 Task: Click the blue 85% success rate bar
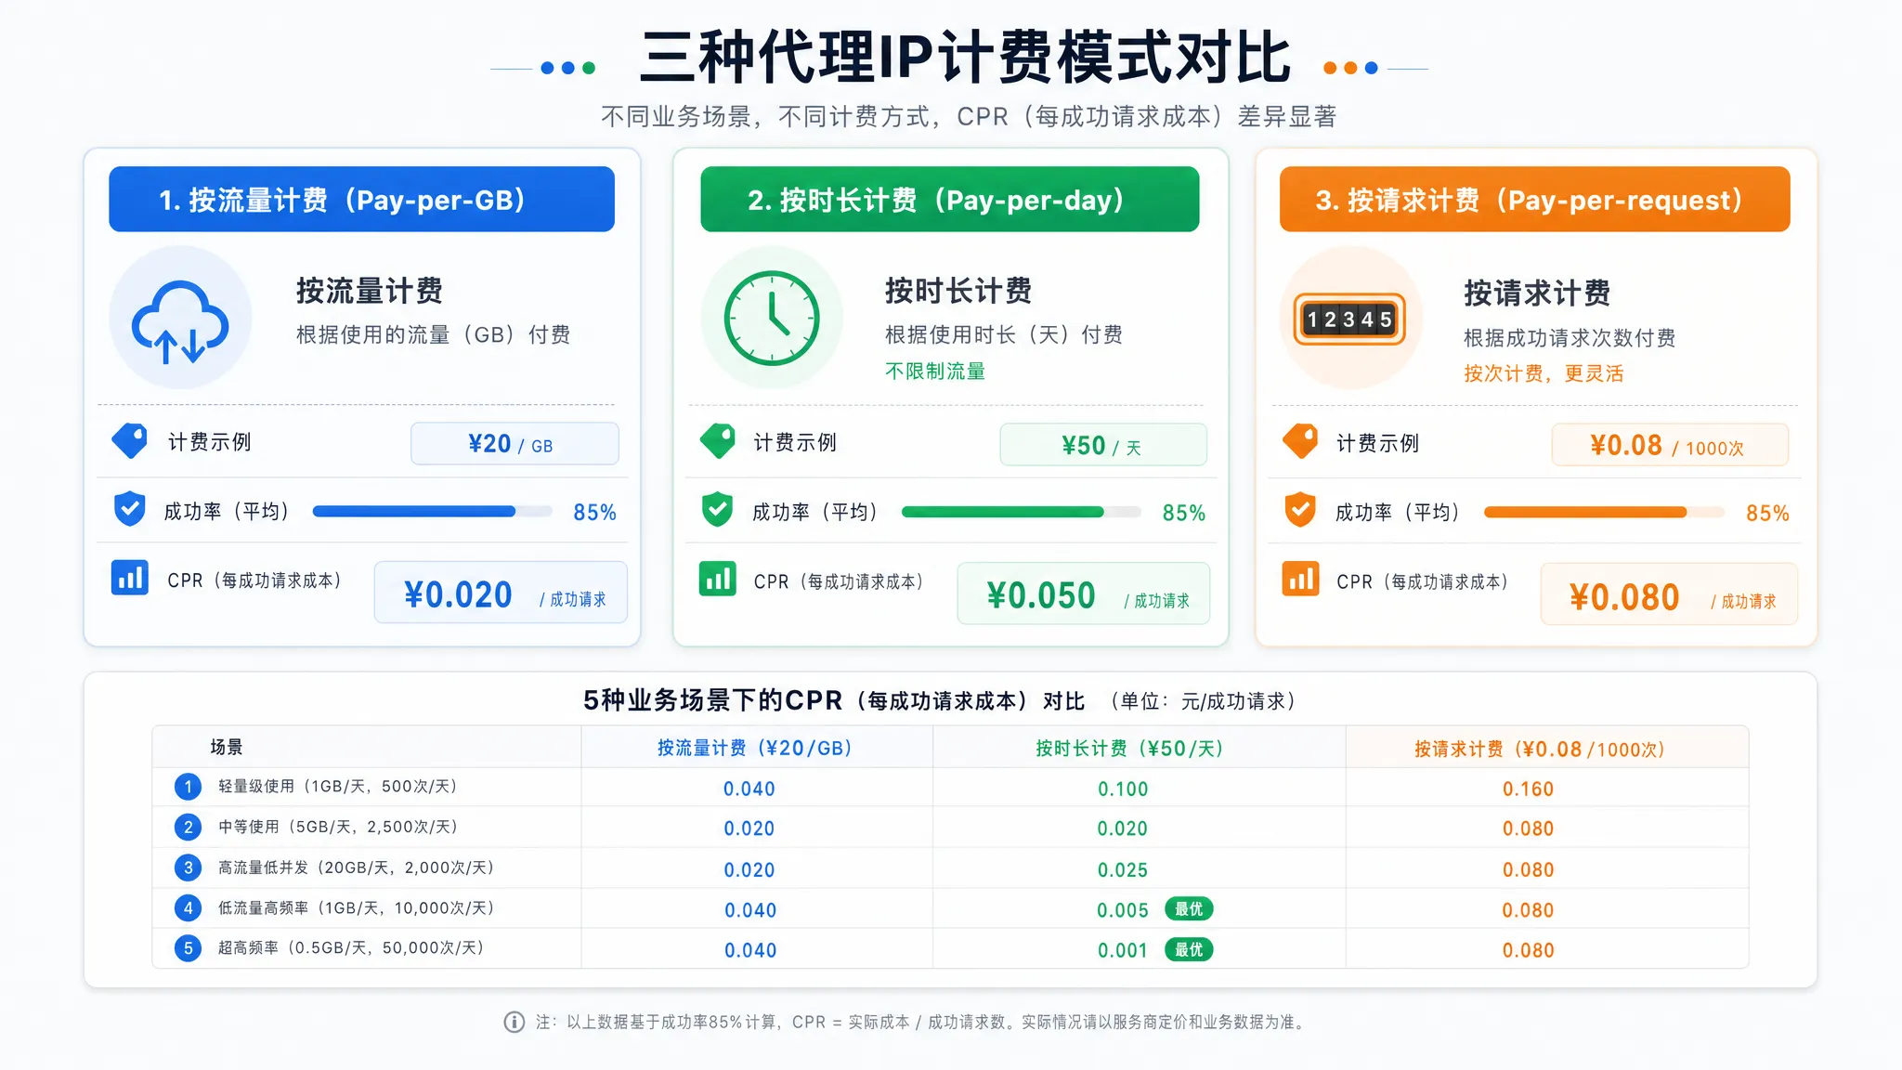(x=432, y=511)
